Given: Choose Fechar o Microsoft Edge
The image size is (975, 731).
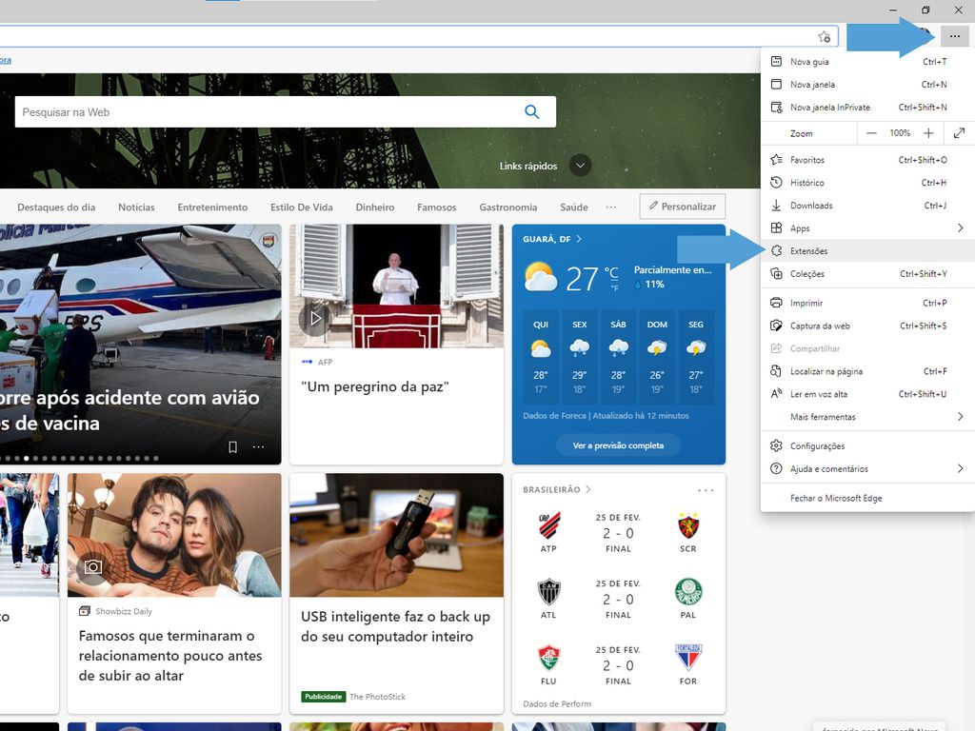Looking at the screenshot, I should coord(867,498).
